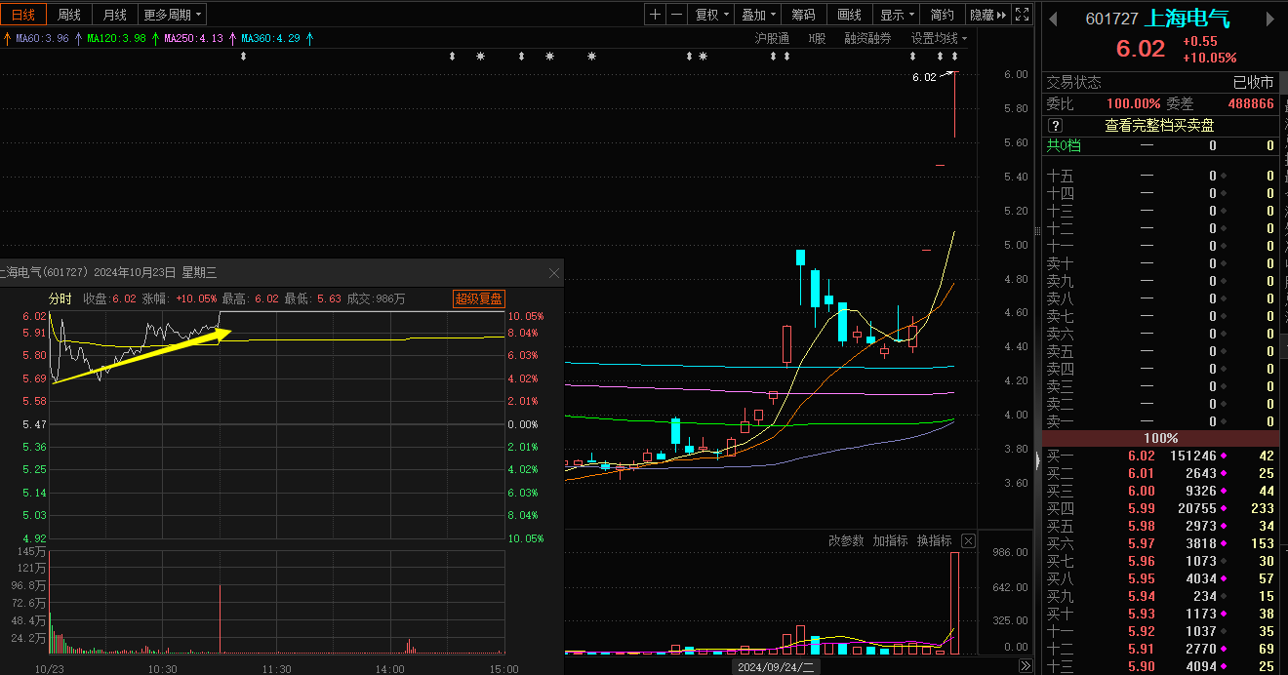Click 换指标 to change indicator
1288x675 pixels.
coord(934,540)
